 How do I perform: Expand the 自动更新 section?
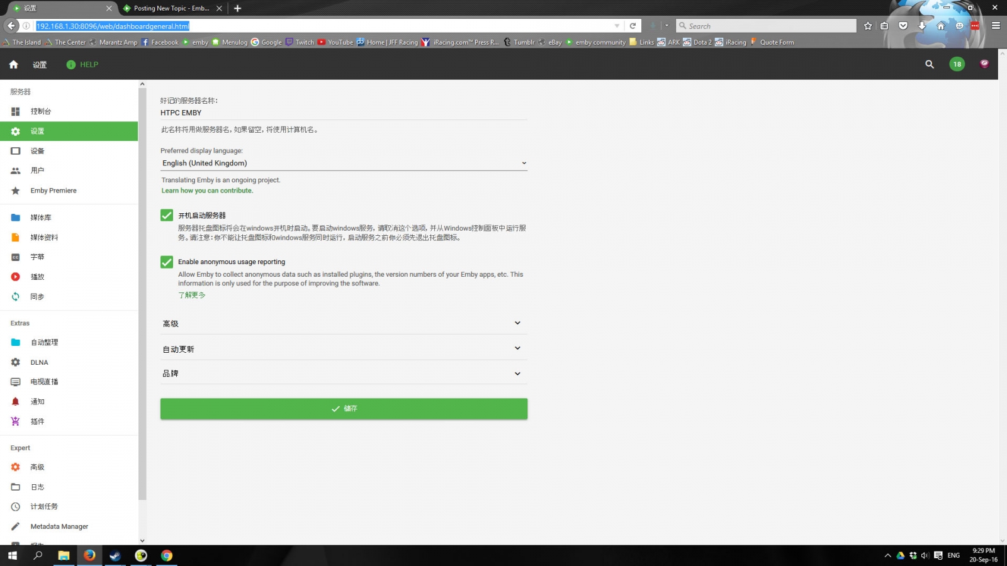(344, 348)
